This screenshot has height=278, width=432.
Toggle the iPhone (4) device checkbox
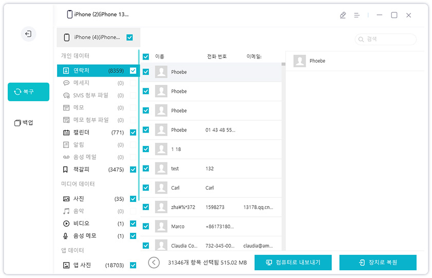[x=129, y=37]
